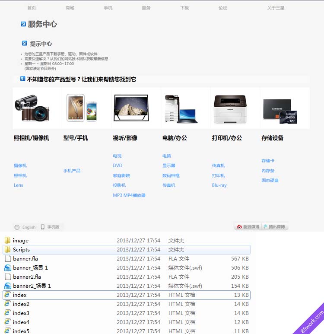Open 传真机 link under 打印机/办公
Screen dimensions: 324x334
click(218, 165)
